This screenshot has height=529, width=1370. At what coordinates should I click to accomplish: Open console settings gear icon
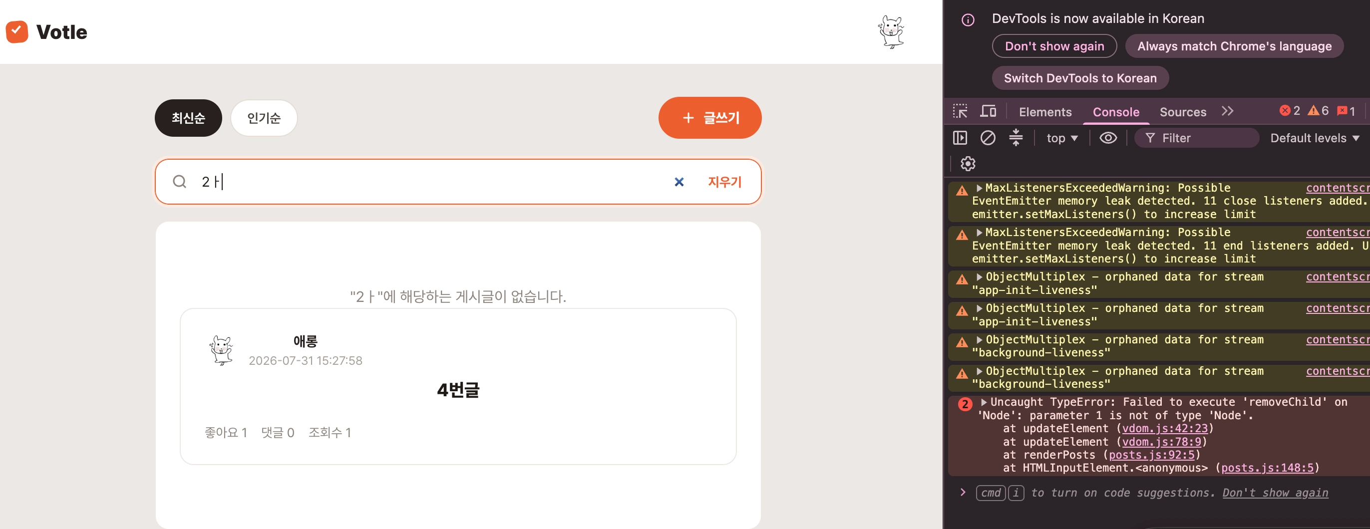tap(968, 163)
